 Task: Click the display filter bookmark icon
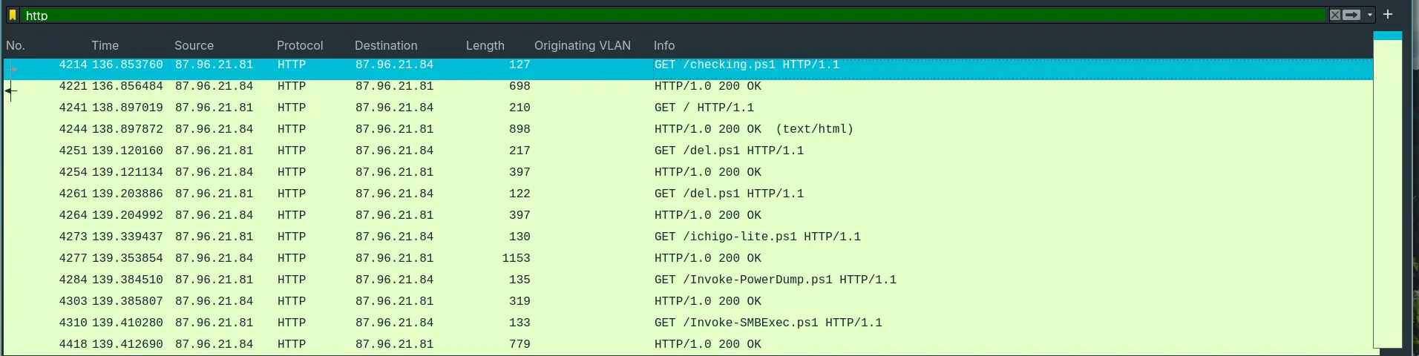tap(13, 15)
